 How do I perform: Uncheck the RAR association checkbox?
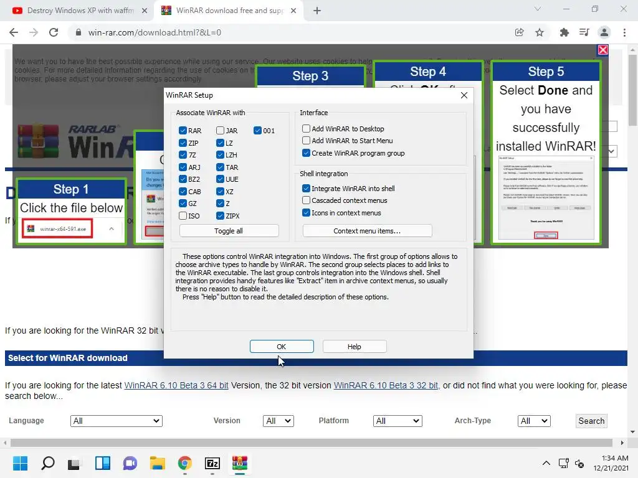point(183,131)
